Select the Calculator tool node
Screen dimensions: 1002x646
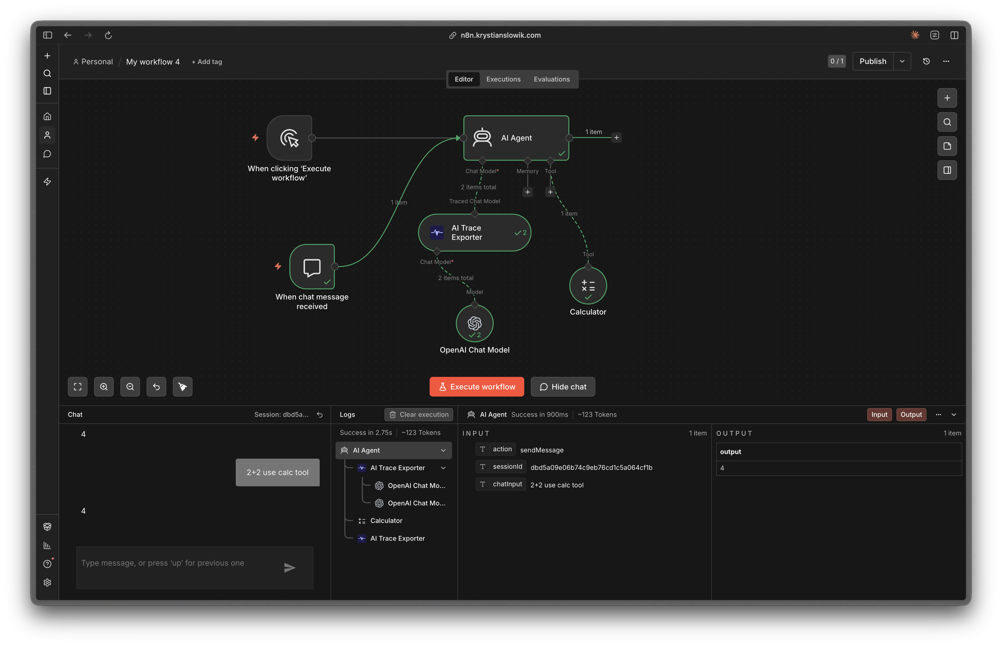[588, 285]
